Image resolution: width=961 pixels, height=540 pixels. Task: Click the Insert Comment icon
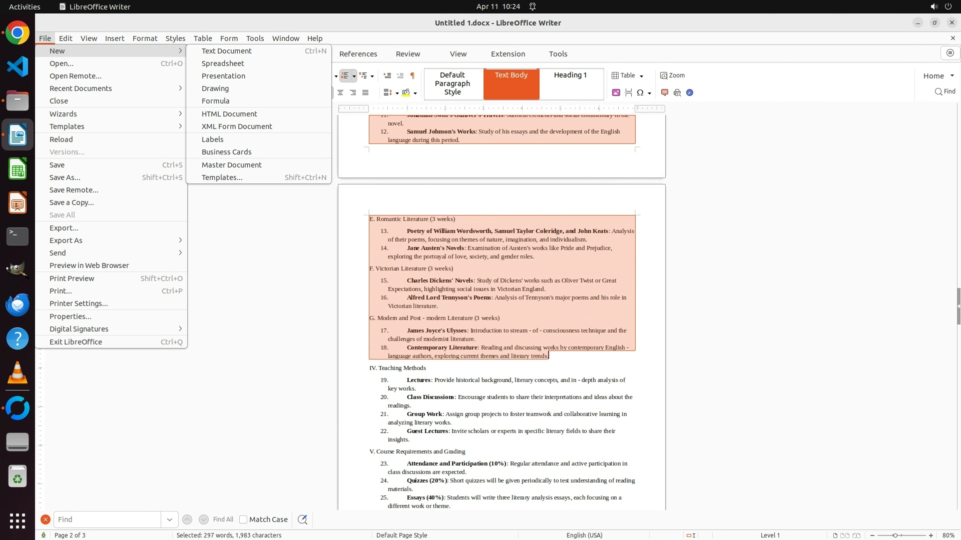pyautogui.click(x=665, y=92)
